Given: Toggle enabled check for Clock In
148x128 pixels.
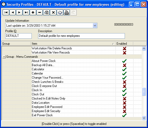Looking at the screenshot, I should point(124,90).
